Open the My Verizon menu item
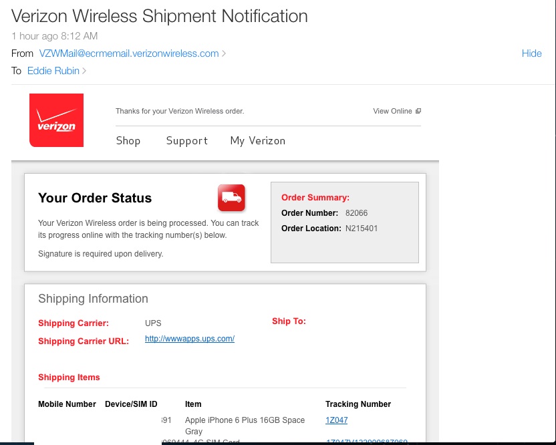The width and height of the screenshot is (556, 445). 258,141
